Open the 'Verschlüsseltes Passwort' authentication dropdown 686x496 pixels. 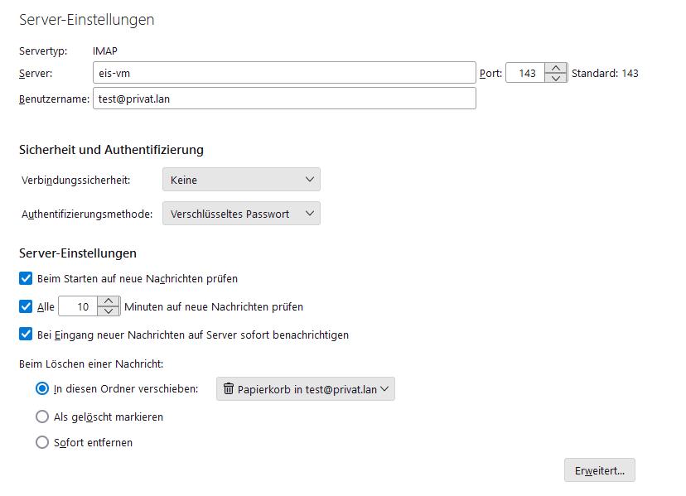click(x=241, y=214)
